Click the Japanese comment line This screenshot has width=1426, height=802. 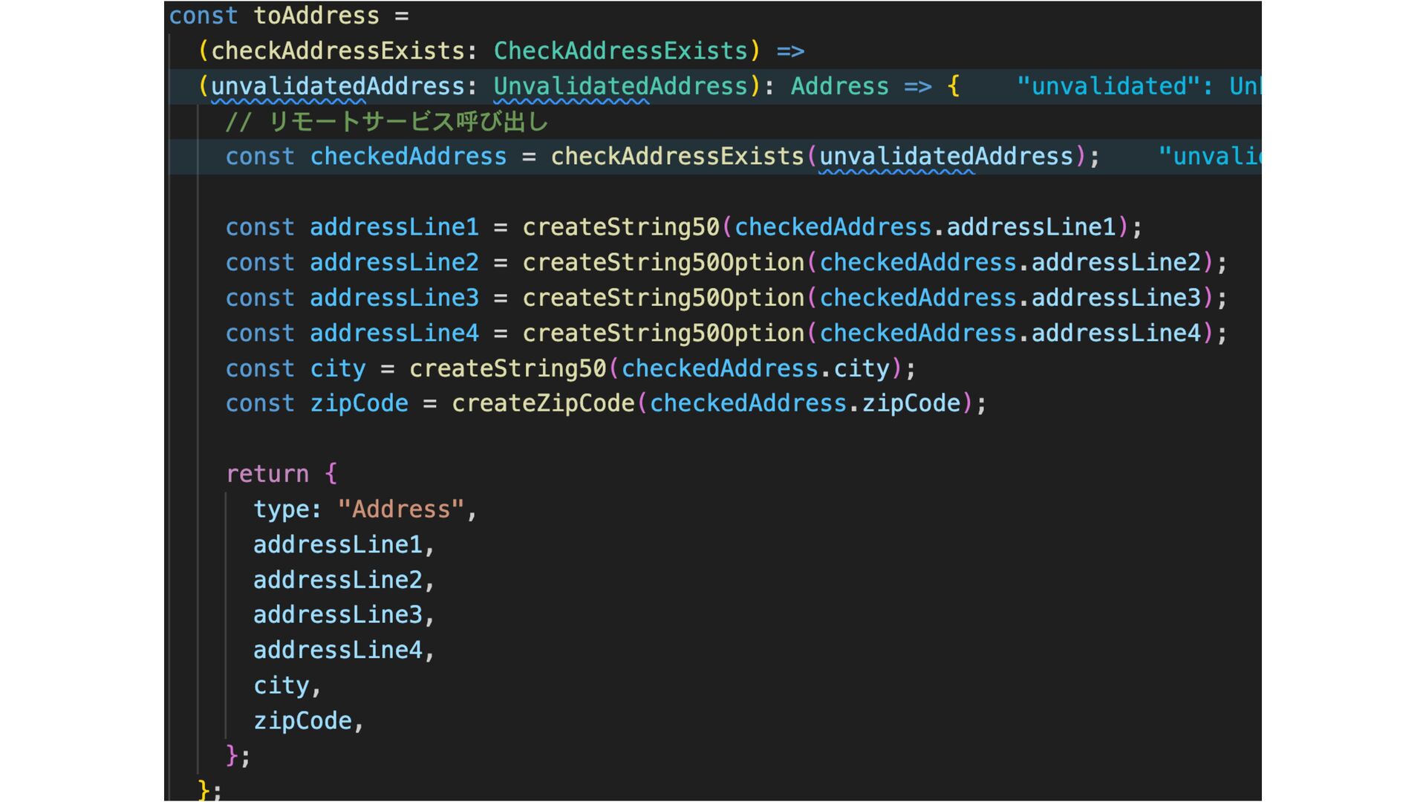point(386,122)
